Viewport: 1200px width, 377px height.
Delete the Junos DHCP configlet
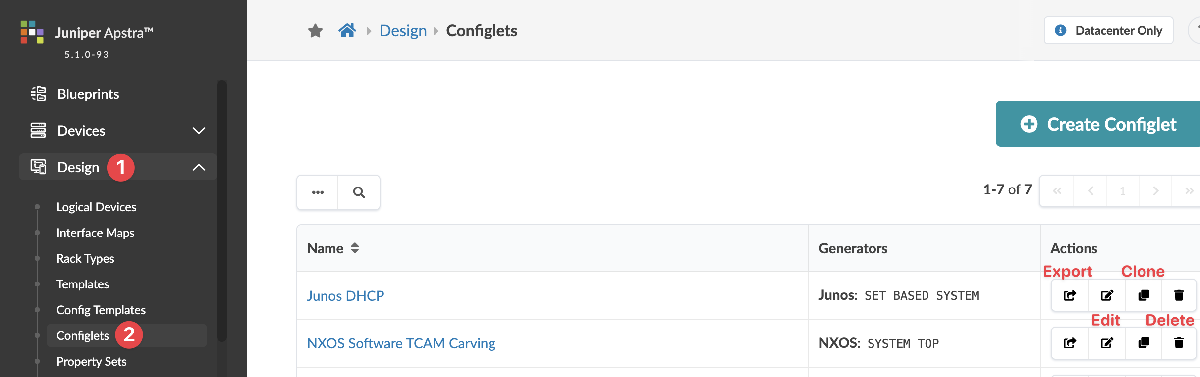point(1179,295)
